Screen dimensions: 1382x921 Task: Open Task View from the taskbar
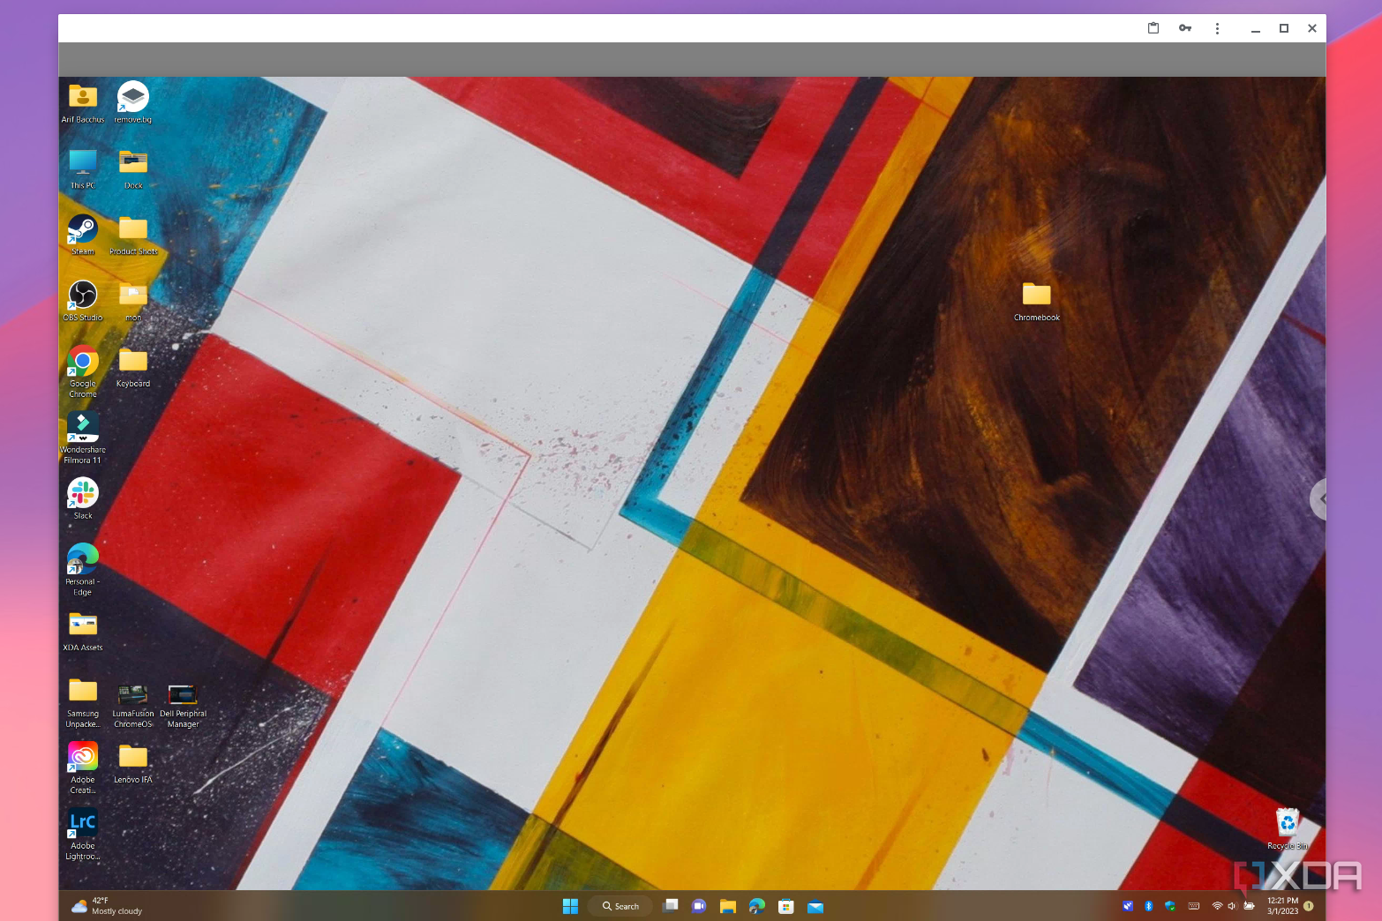[x=671, y=906]
